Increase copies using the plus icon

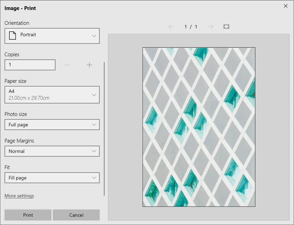click(x=89, y=65)
